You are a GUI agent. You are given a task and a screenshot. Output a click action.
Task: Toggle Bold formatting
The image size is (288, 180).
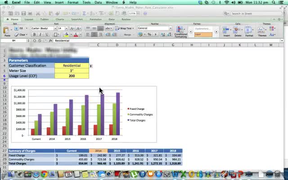click(x=34, y=35)
